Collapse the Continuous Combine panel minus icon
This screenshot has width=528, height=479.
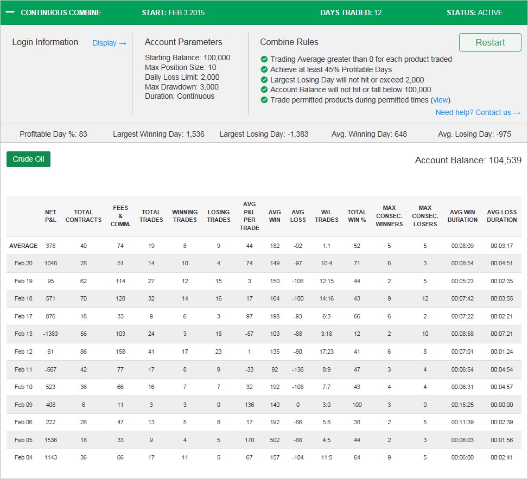coord(10,12)
